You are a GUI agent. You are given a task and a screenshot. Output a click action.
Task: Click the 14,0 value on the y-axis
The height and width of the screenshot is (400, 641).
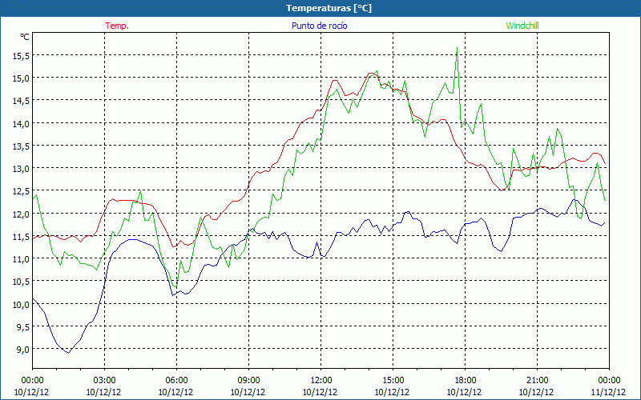(21, 123)
